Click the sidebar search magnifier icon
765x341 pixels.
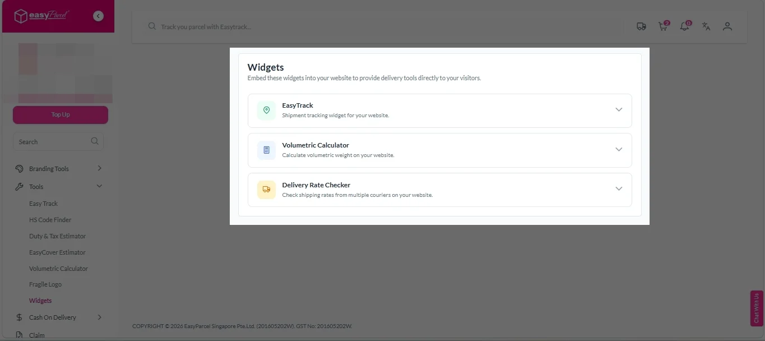coord(95,141)
